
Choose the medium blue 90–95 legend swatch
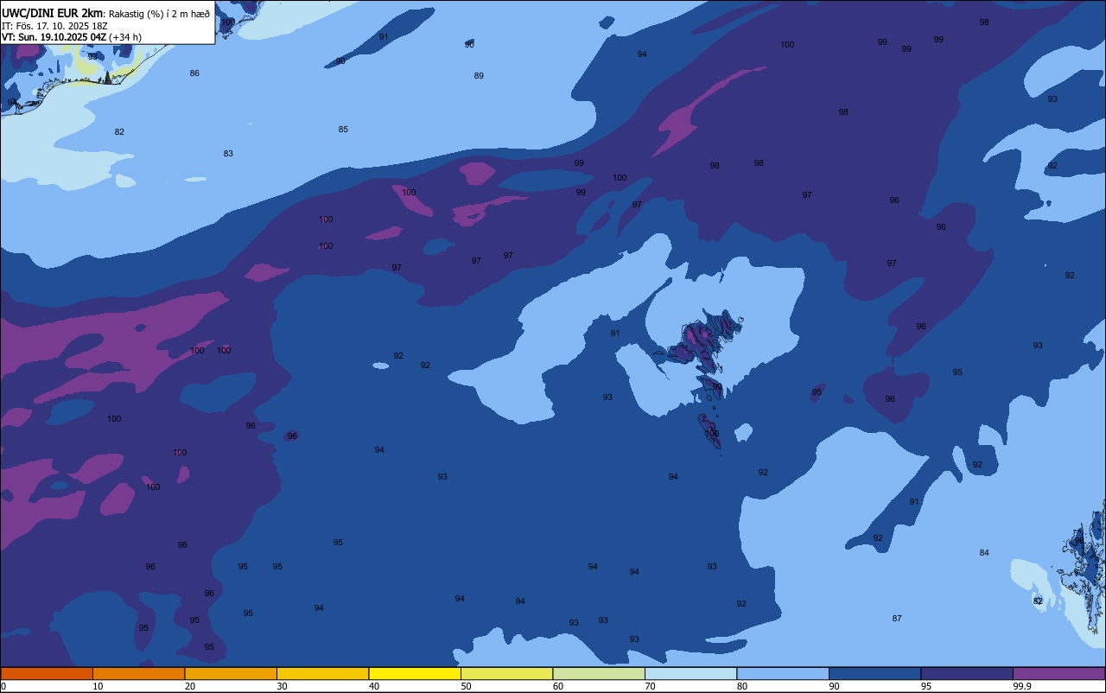pyautogui.click(x=874, y=673)
